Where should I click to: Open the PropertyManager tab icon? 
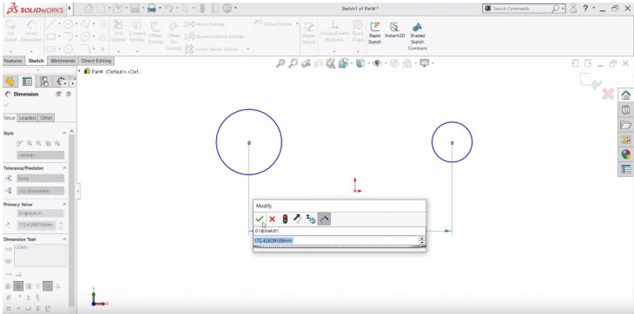tap(27, 82)
